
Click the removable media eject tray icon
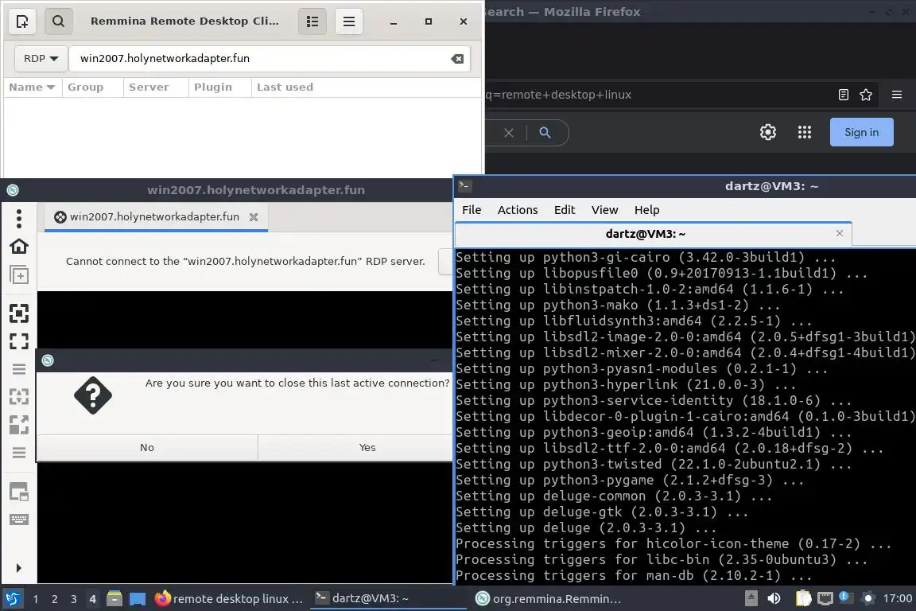click(751, 598)
